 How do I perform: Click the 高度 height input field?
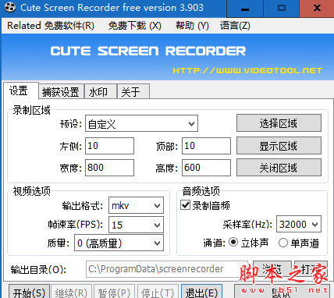click(x=206, y=168)
